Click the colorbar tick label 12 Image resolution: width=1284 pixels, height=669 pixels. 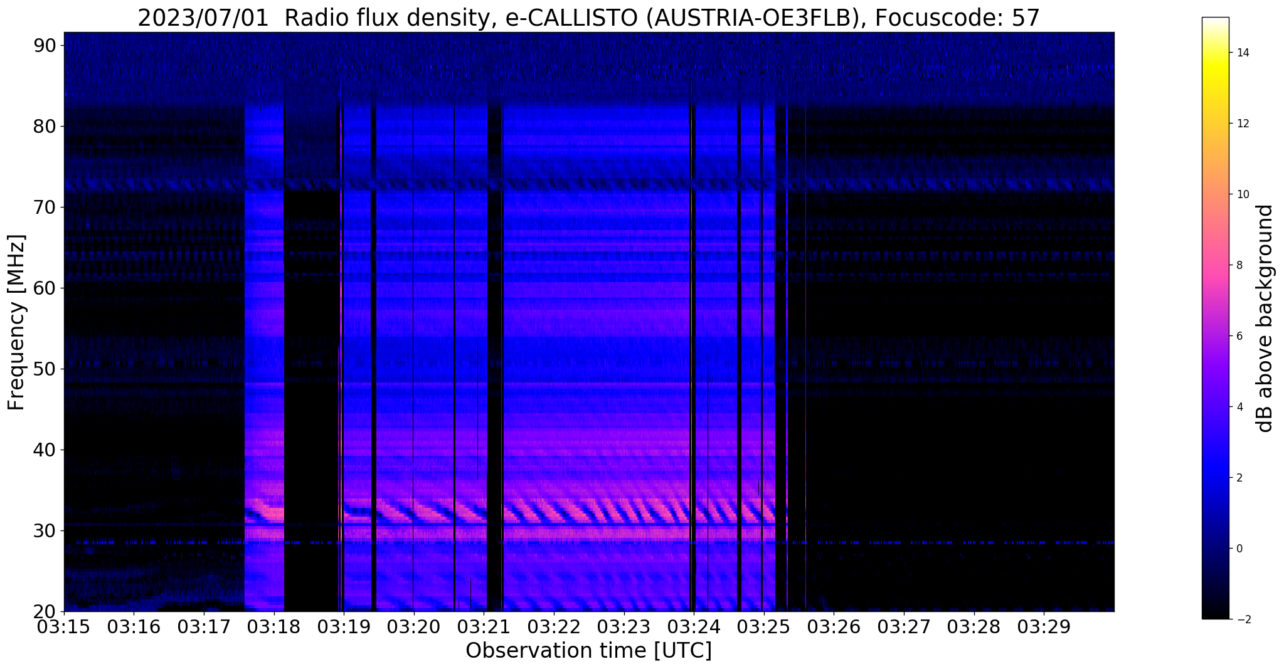(1242, 124)
